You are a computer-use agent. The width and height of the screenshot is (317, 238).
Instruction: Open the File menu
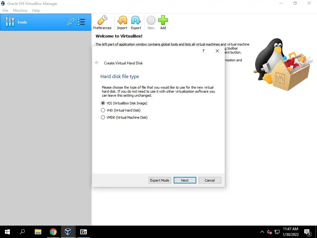[x=5, y=11]
